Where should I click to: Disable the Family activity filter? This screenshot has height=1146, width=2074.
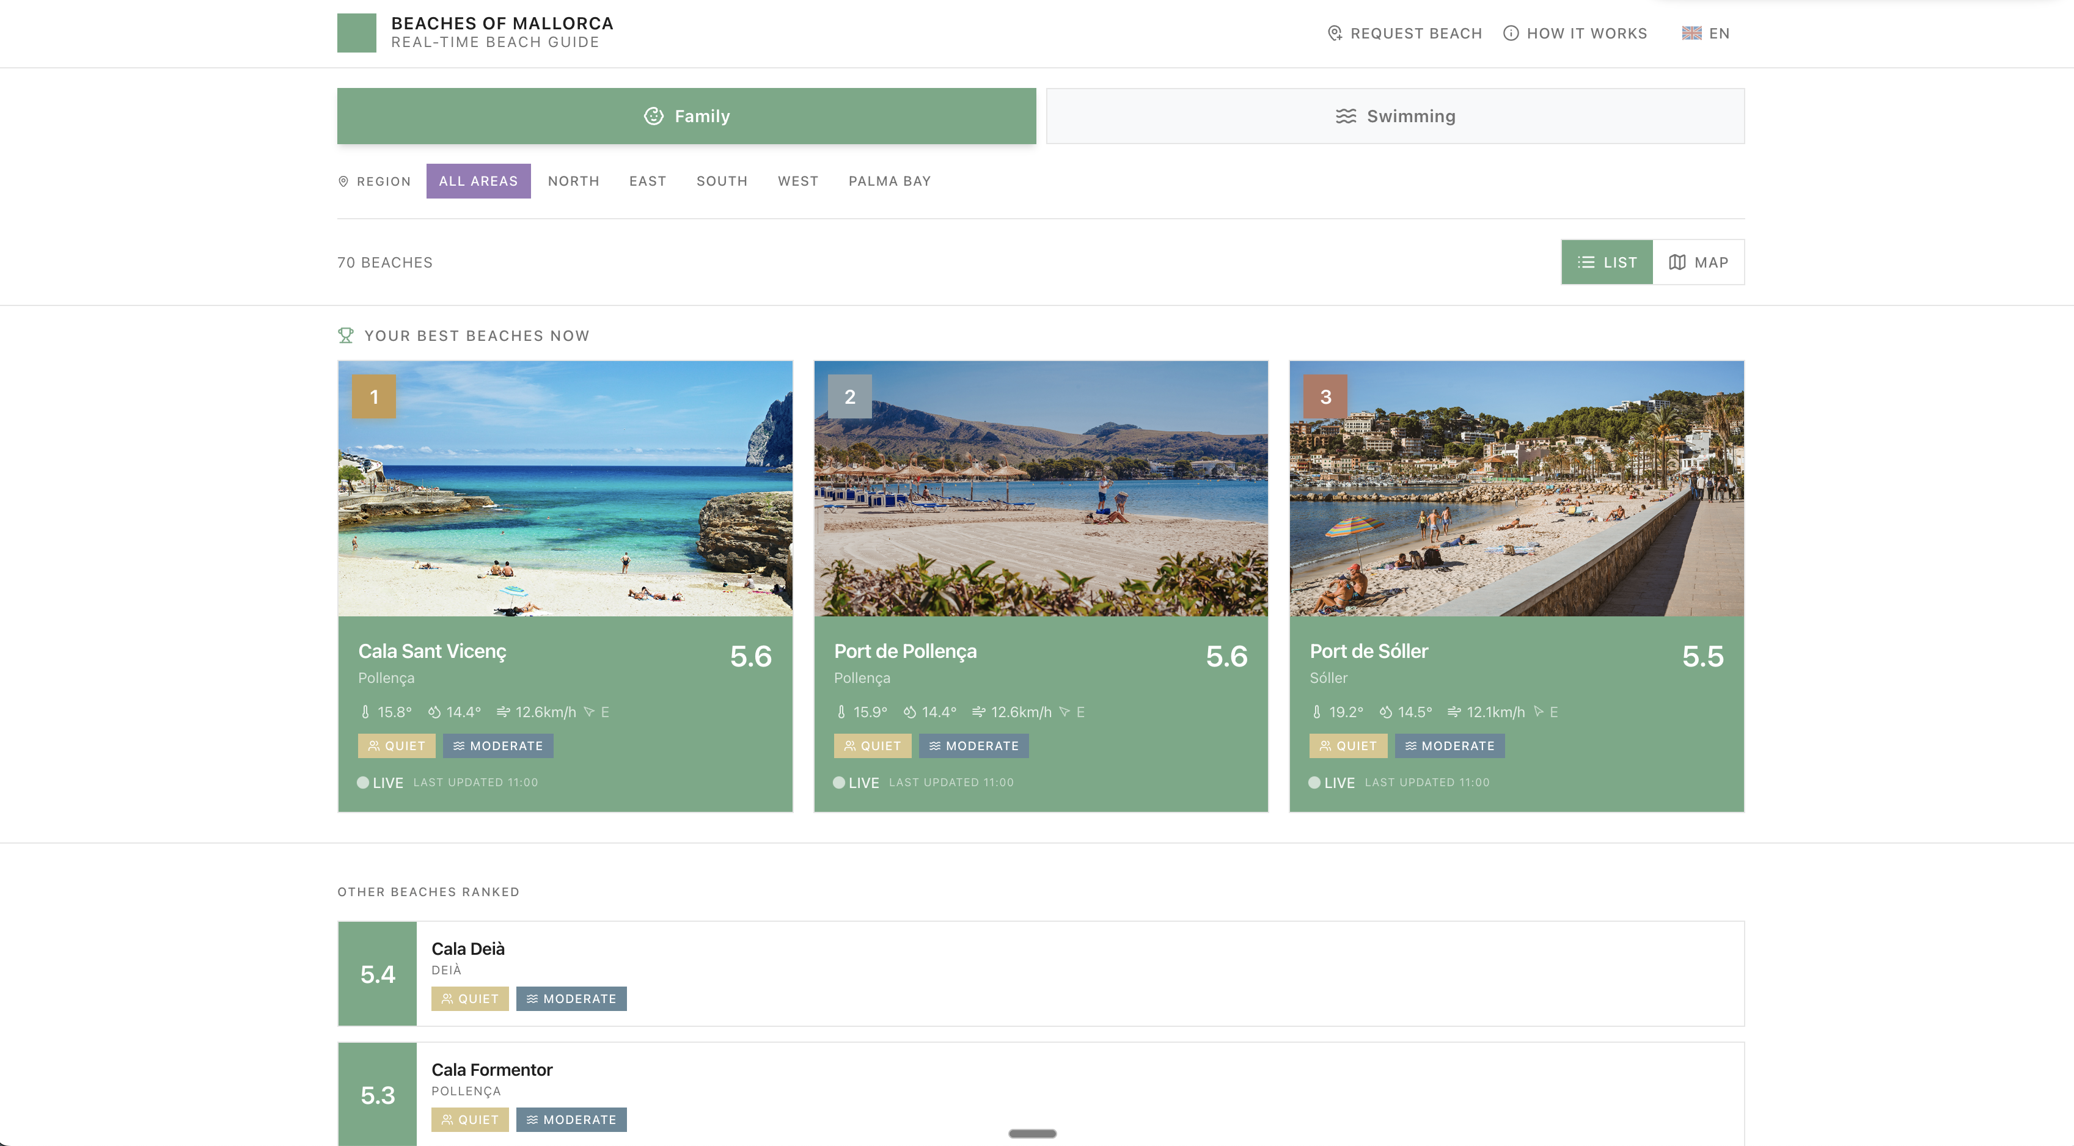(x=686, y=115)
